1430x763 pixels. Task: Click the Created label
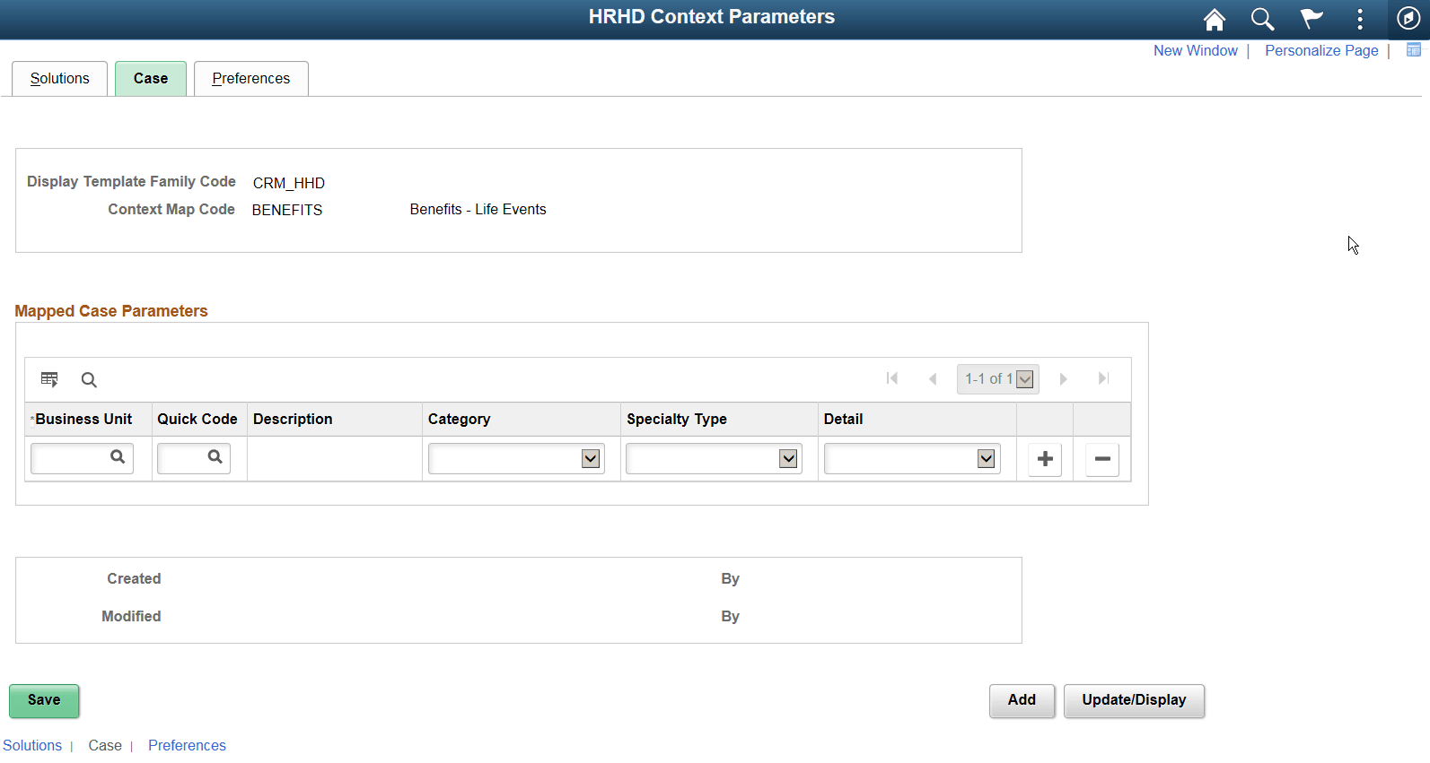[x=134, y=579]
